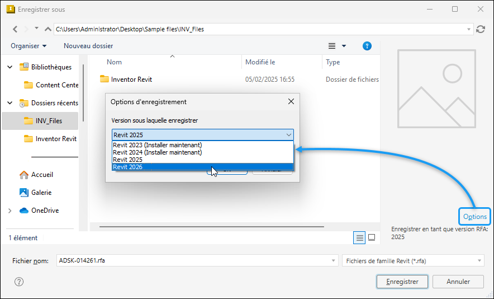The width and height of the screenshot is (494, 299).
Task: Select Dossiers récents in the tree
Action: [x=49, y=103]
